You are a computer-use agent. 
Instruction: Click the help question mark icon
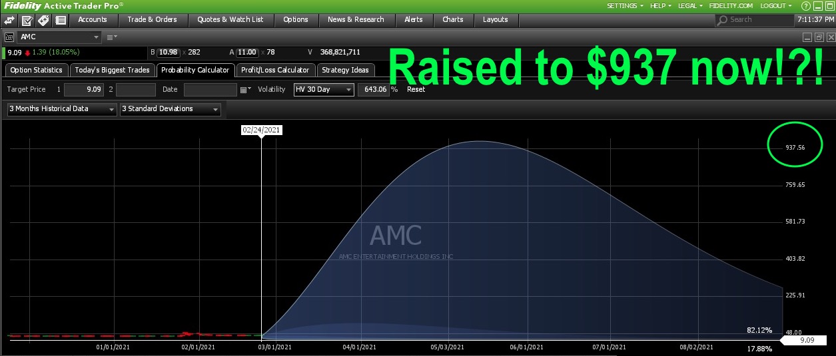(805, 5)
